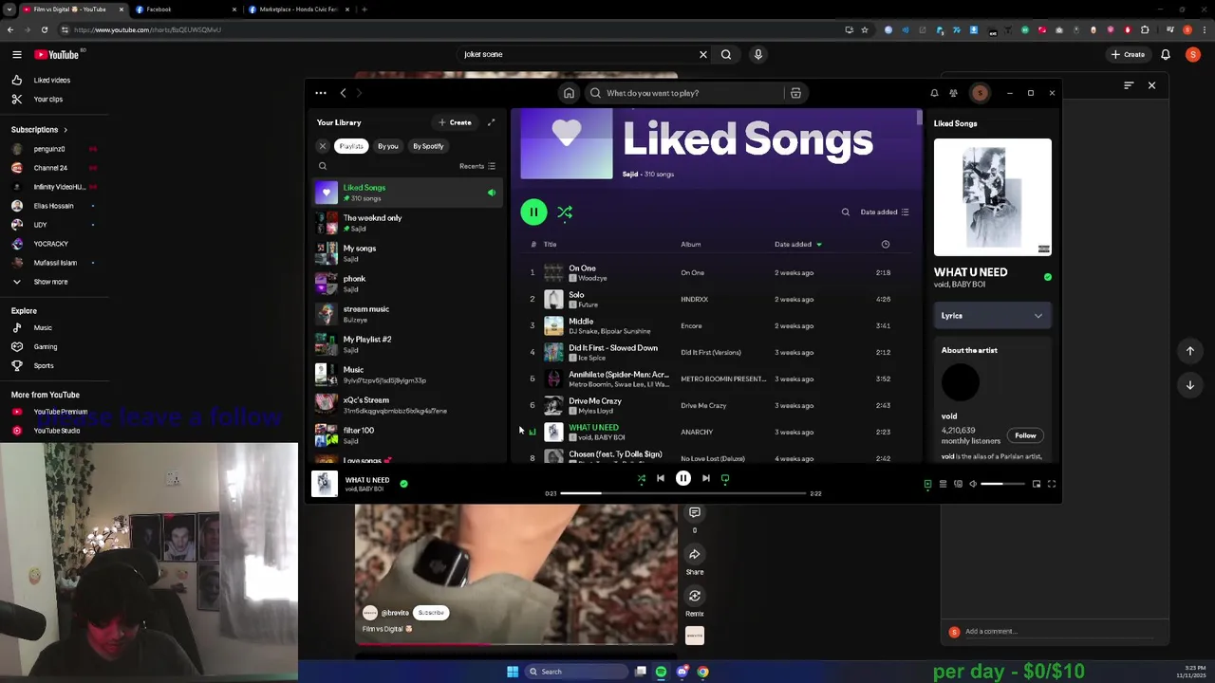Open Spotify play queue
Screen dimensions: 1215x683
(943, 485)
